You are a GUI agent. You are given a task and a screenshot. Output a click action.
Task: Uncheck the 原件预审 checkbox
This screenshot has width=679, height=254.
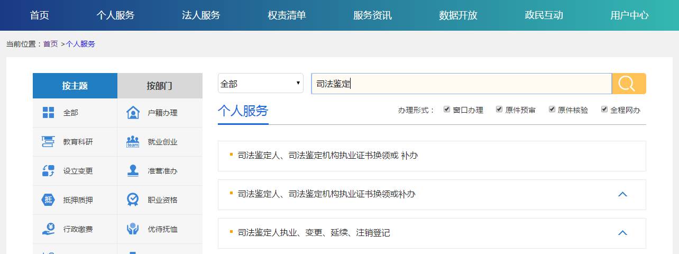[x=499, y=110]
